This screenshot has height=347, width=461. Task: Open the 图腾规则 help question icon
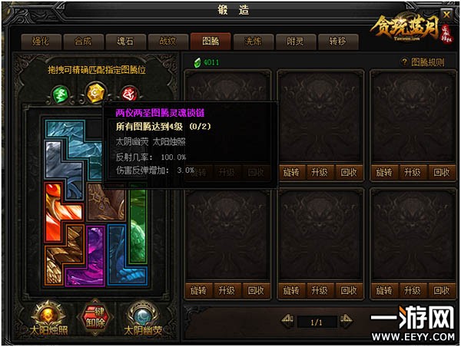(405, 62)
